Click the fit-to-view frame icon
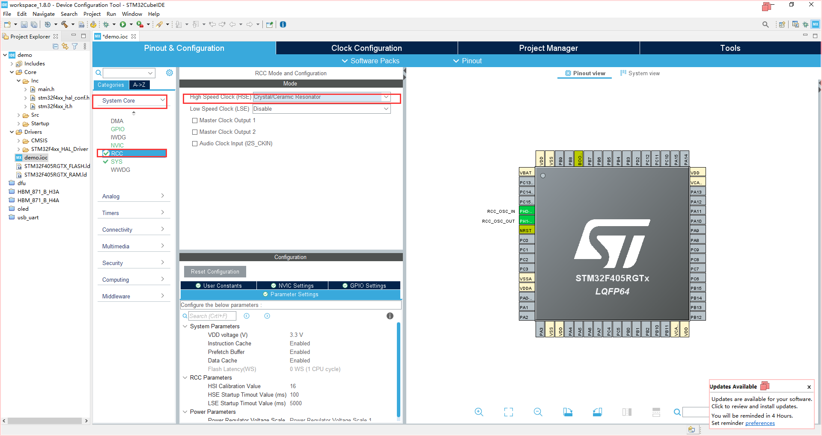822x436 pixels. tap(508, 412)
